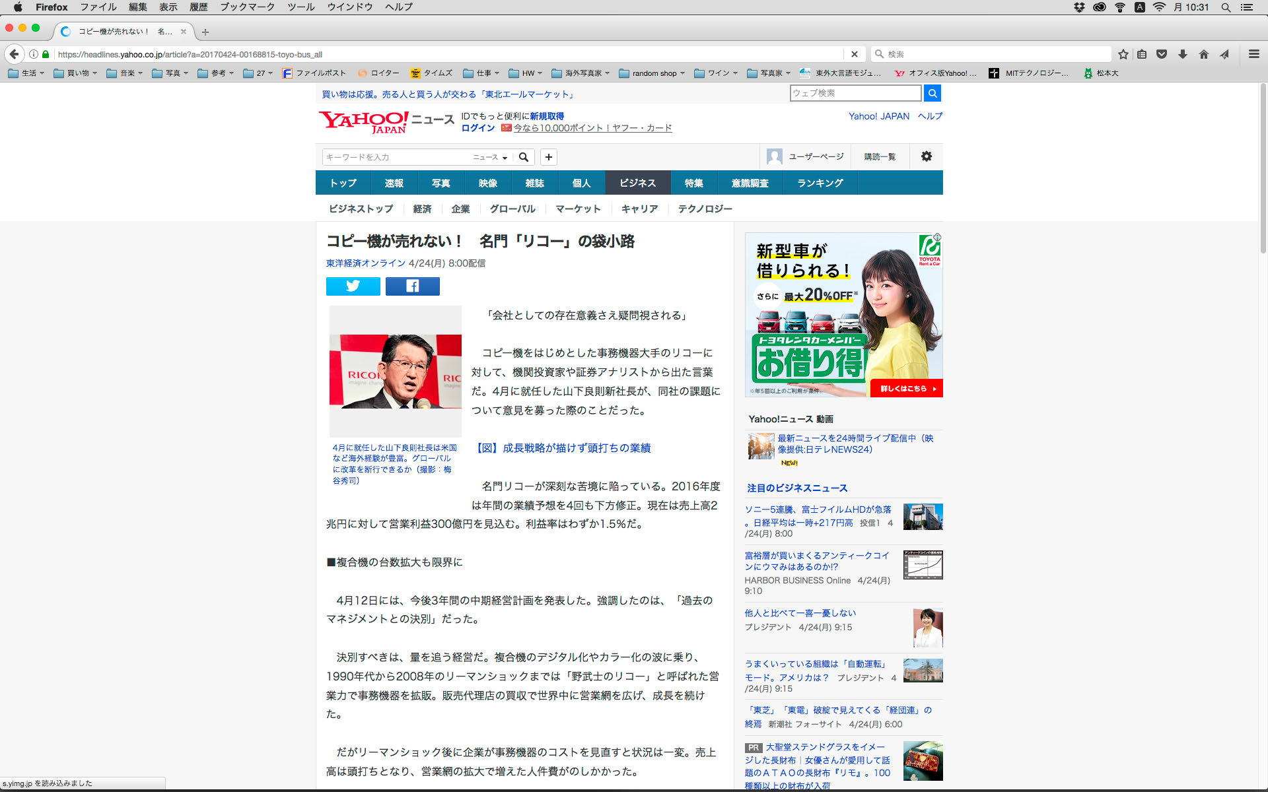Open ブックマーク menu in menu bar
This screenshot has height=792, width=1268.
[247, 7]
